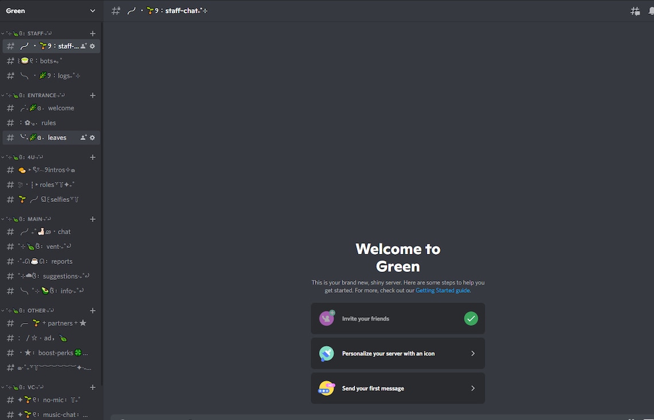Open the intros channel
Screen dimensions: 654x420
51,170
